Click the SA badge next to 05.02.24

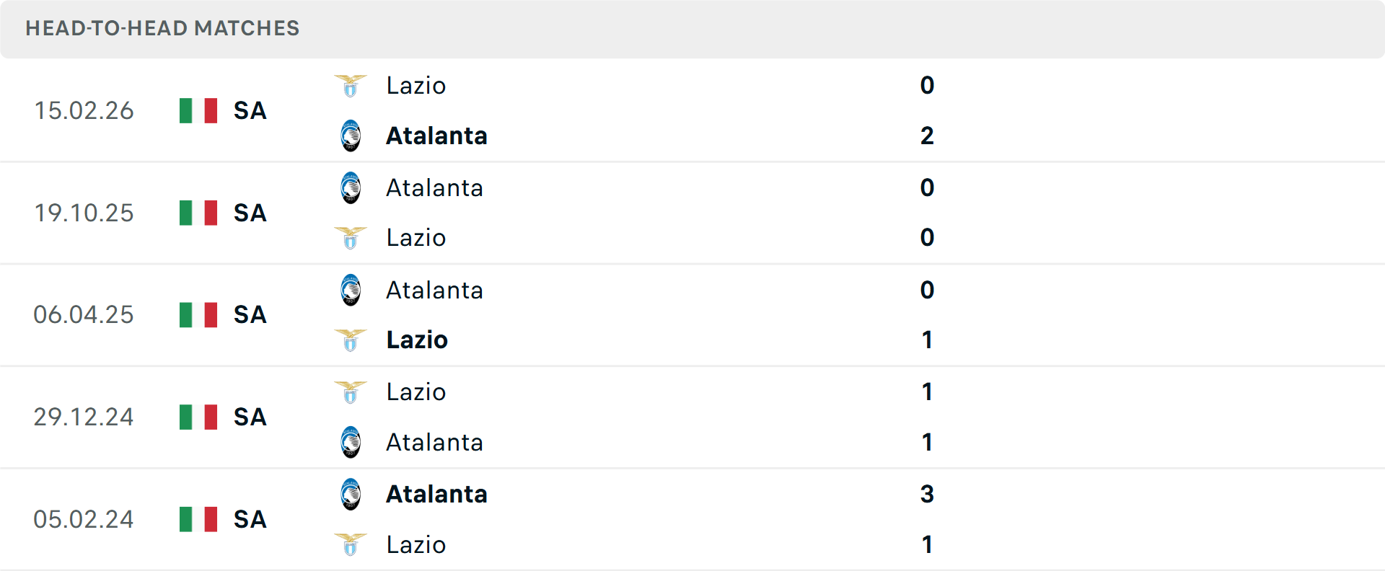[x=250, y=519]
